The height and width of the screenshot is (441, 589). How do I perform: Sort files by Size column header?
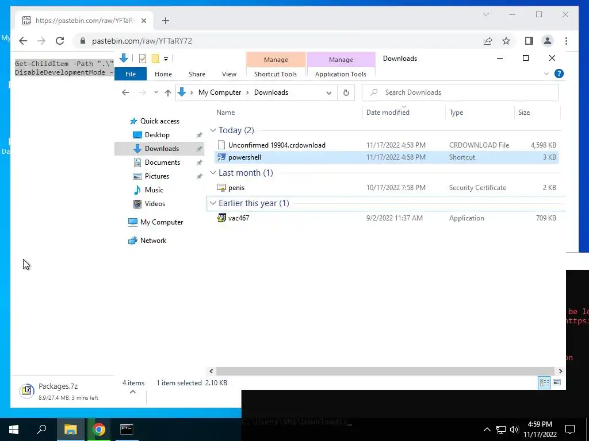tap(523, 113)
